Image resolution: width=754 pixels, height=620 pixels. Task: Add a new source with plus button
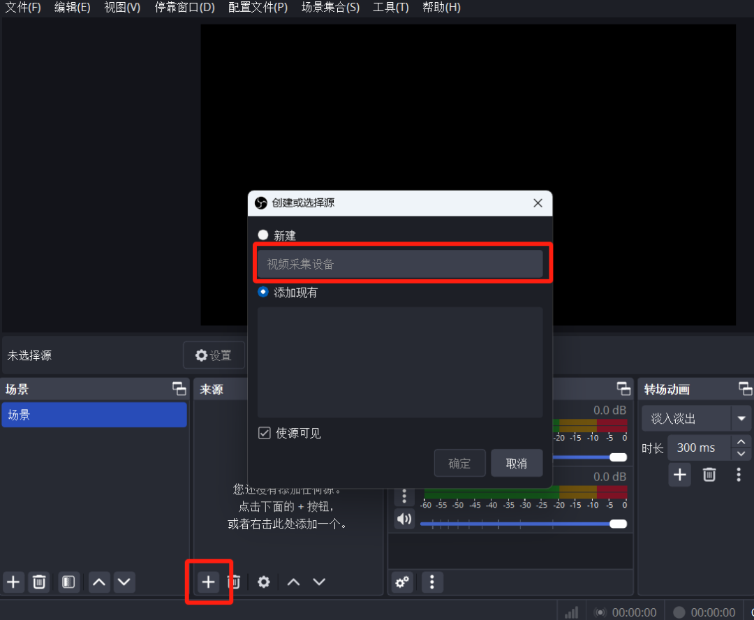[208, 582]
